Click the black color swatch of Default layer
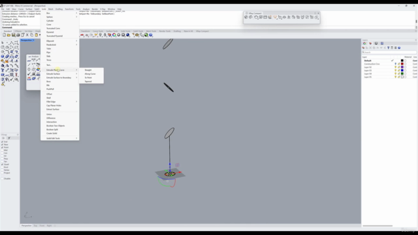 pos(402,61)
